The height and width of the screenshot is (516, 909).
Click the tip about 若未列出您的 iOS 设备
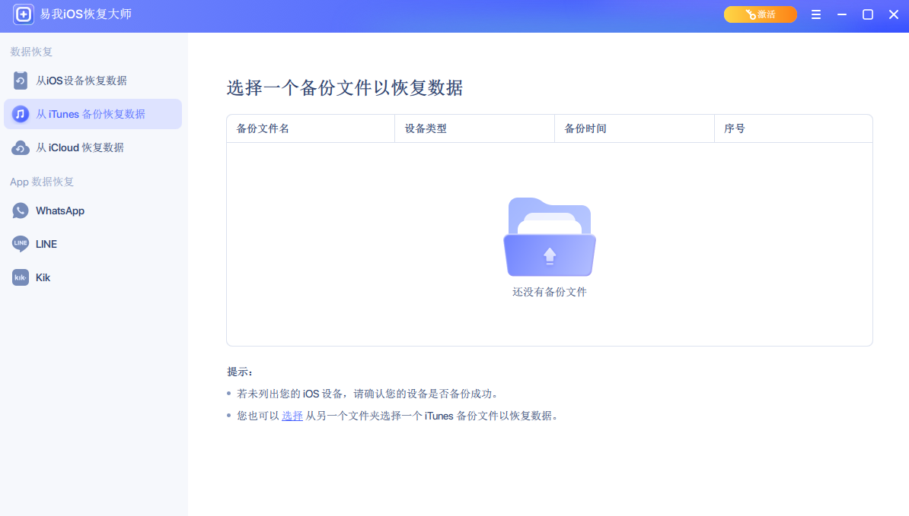pos(368,394)
